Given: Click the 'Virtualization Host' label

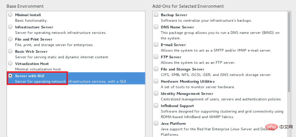Looking at the screenshot, I should click(x=32, y=64).
